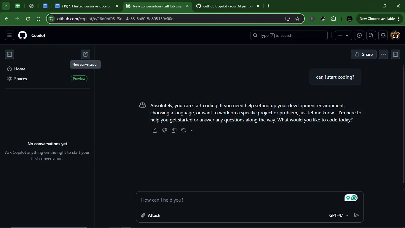Open the GitHub global navigation menu
Image resolution: width=405 pixels, height=228 pixels.
pos(9,35)
